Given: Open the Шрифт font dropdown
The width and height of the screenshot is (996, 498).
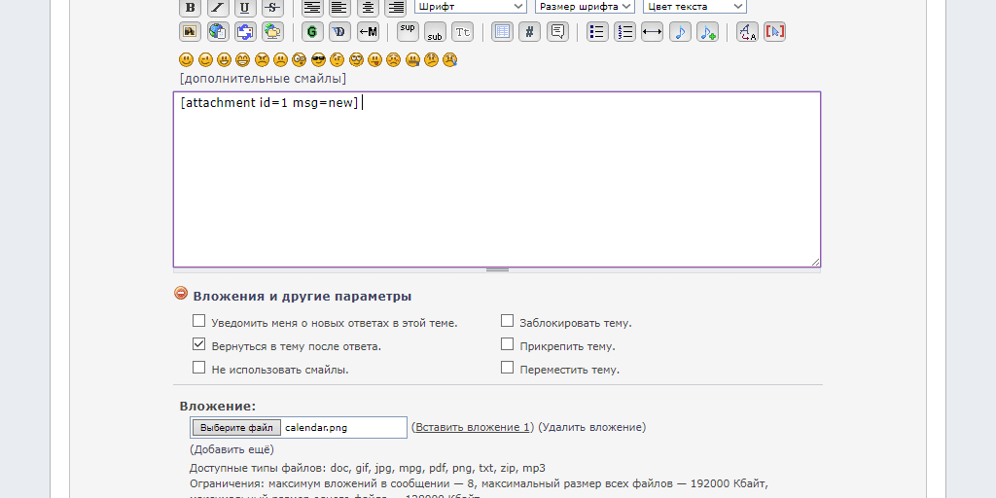Looking at the screenshot, I should (x=471, y=7).
